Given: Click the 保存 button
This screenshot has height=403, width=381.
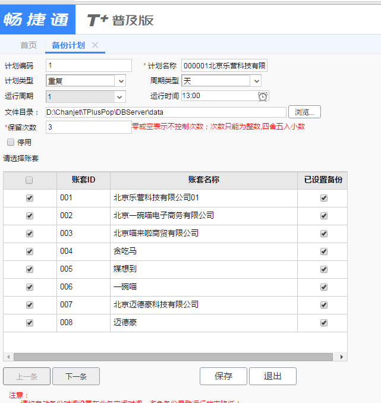Looking at the screenshot, I should tap(223, 376).
